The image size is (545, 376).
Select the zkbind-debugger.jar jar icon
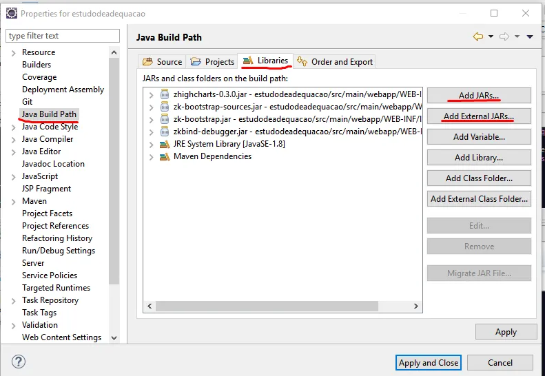[x=165, y=132]
